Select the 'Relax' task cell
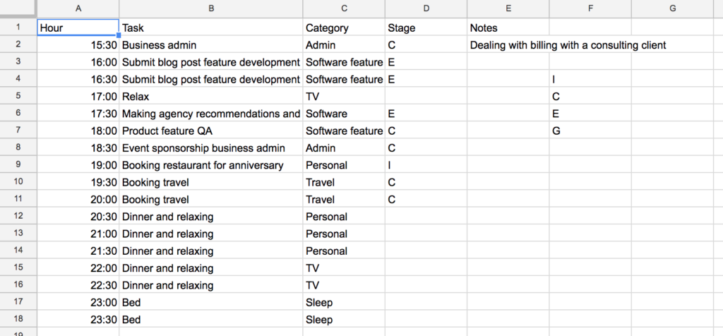The height and width of the screenshot is (336, 723). pyautogui.click(x=211, y=96)
